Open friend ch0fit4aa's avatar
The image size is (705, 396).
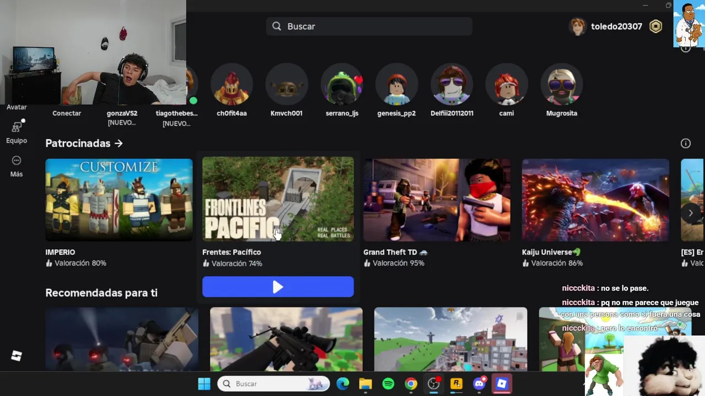pyautogui.click(x=231, y=84)
